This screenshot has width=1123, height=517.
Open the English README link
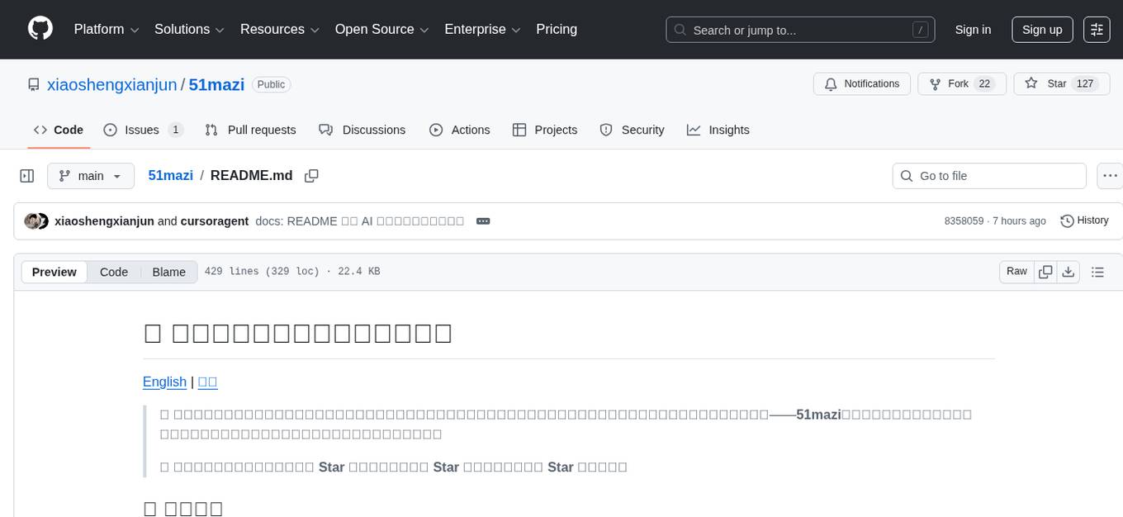[164, 382]
